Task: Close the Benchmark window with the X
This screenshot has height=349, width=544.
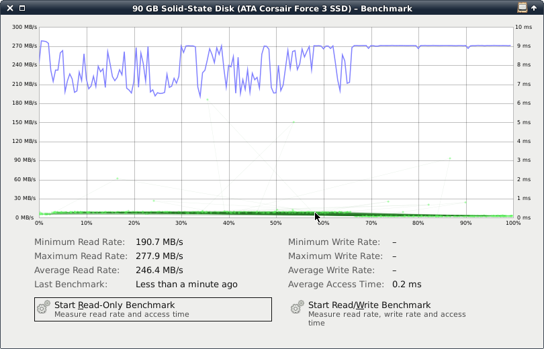Action: pos(10,8)
